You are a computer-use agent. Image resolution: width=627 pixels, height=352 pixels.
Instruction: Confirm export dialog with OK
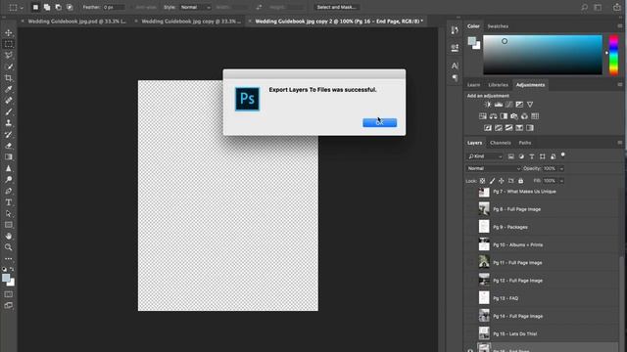pos(380,122)
